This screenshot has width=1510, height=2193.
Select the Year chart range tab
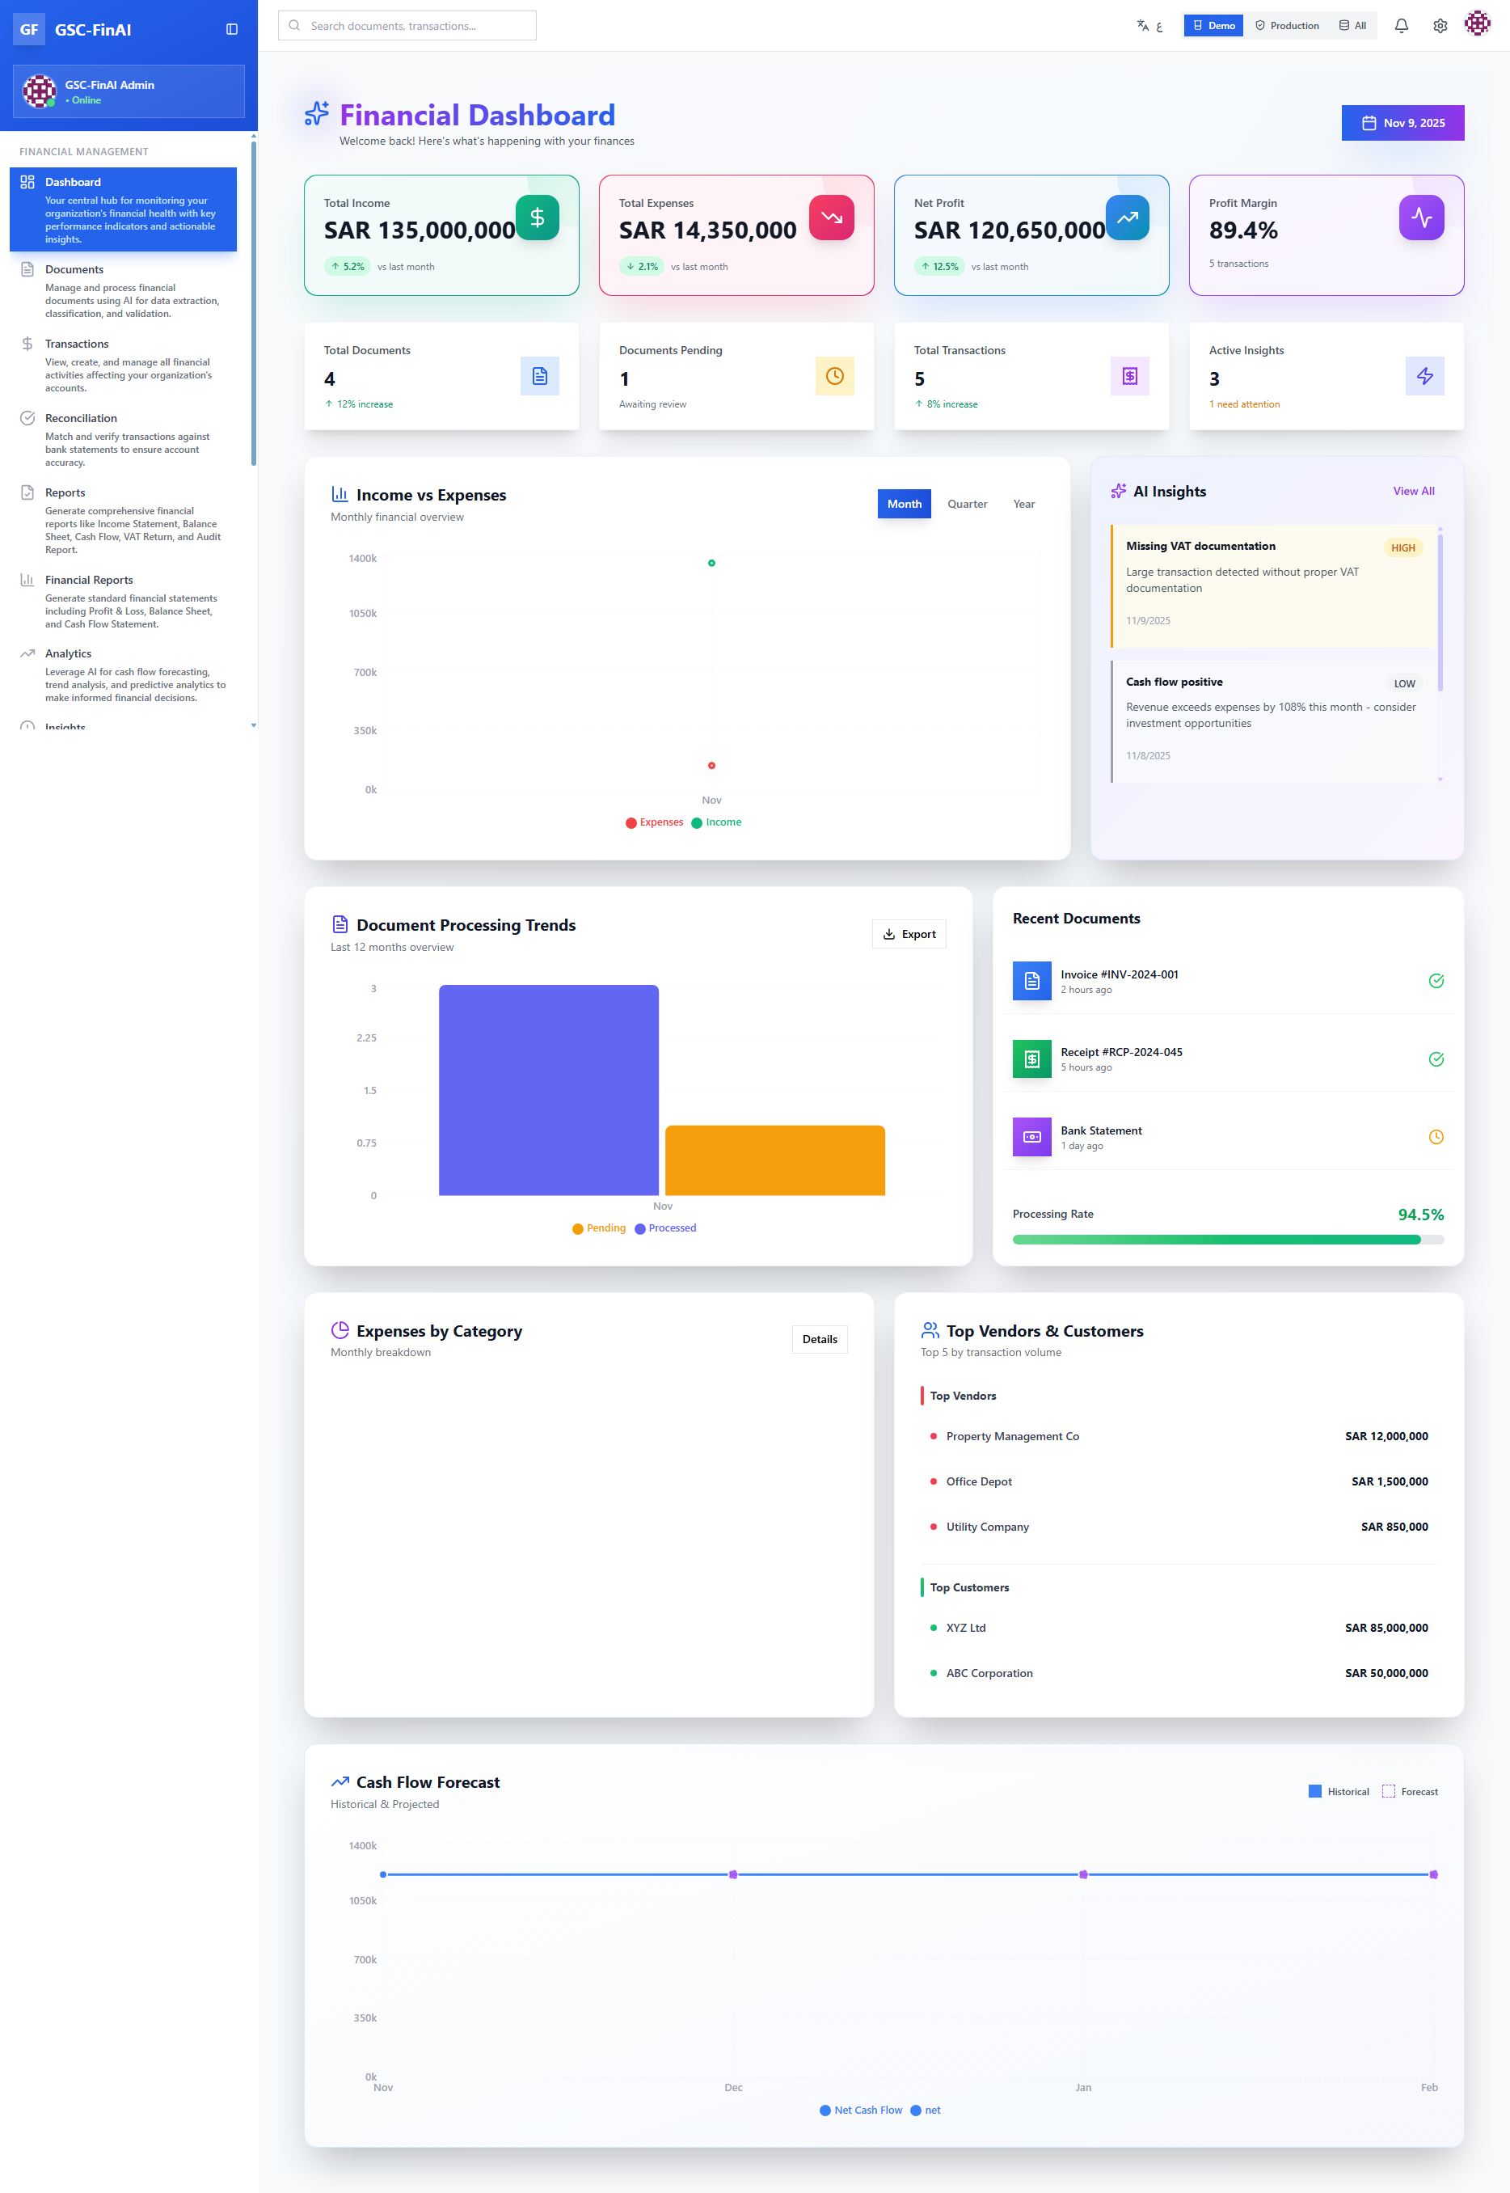[x=1023, y=505]
